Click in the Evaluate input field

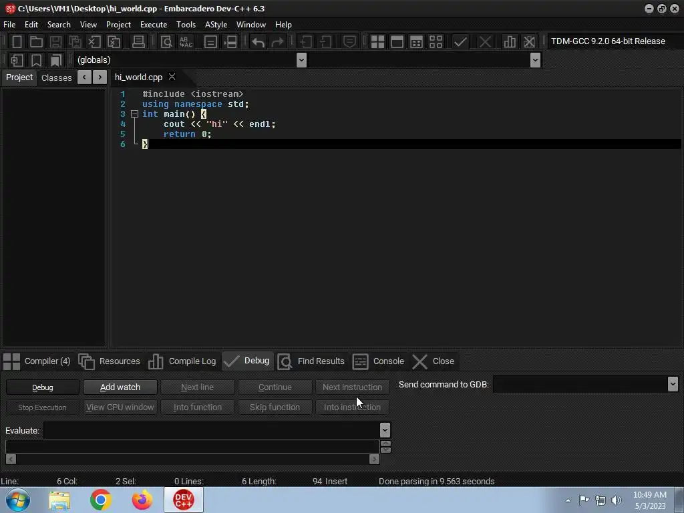click(x=212, y=430)
